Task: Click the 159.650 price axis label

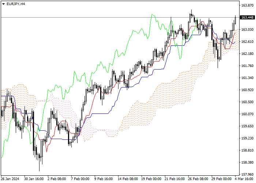Action: pos(247,126)
